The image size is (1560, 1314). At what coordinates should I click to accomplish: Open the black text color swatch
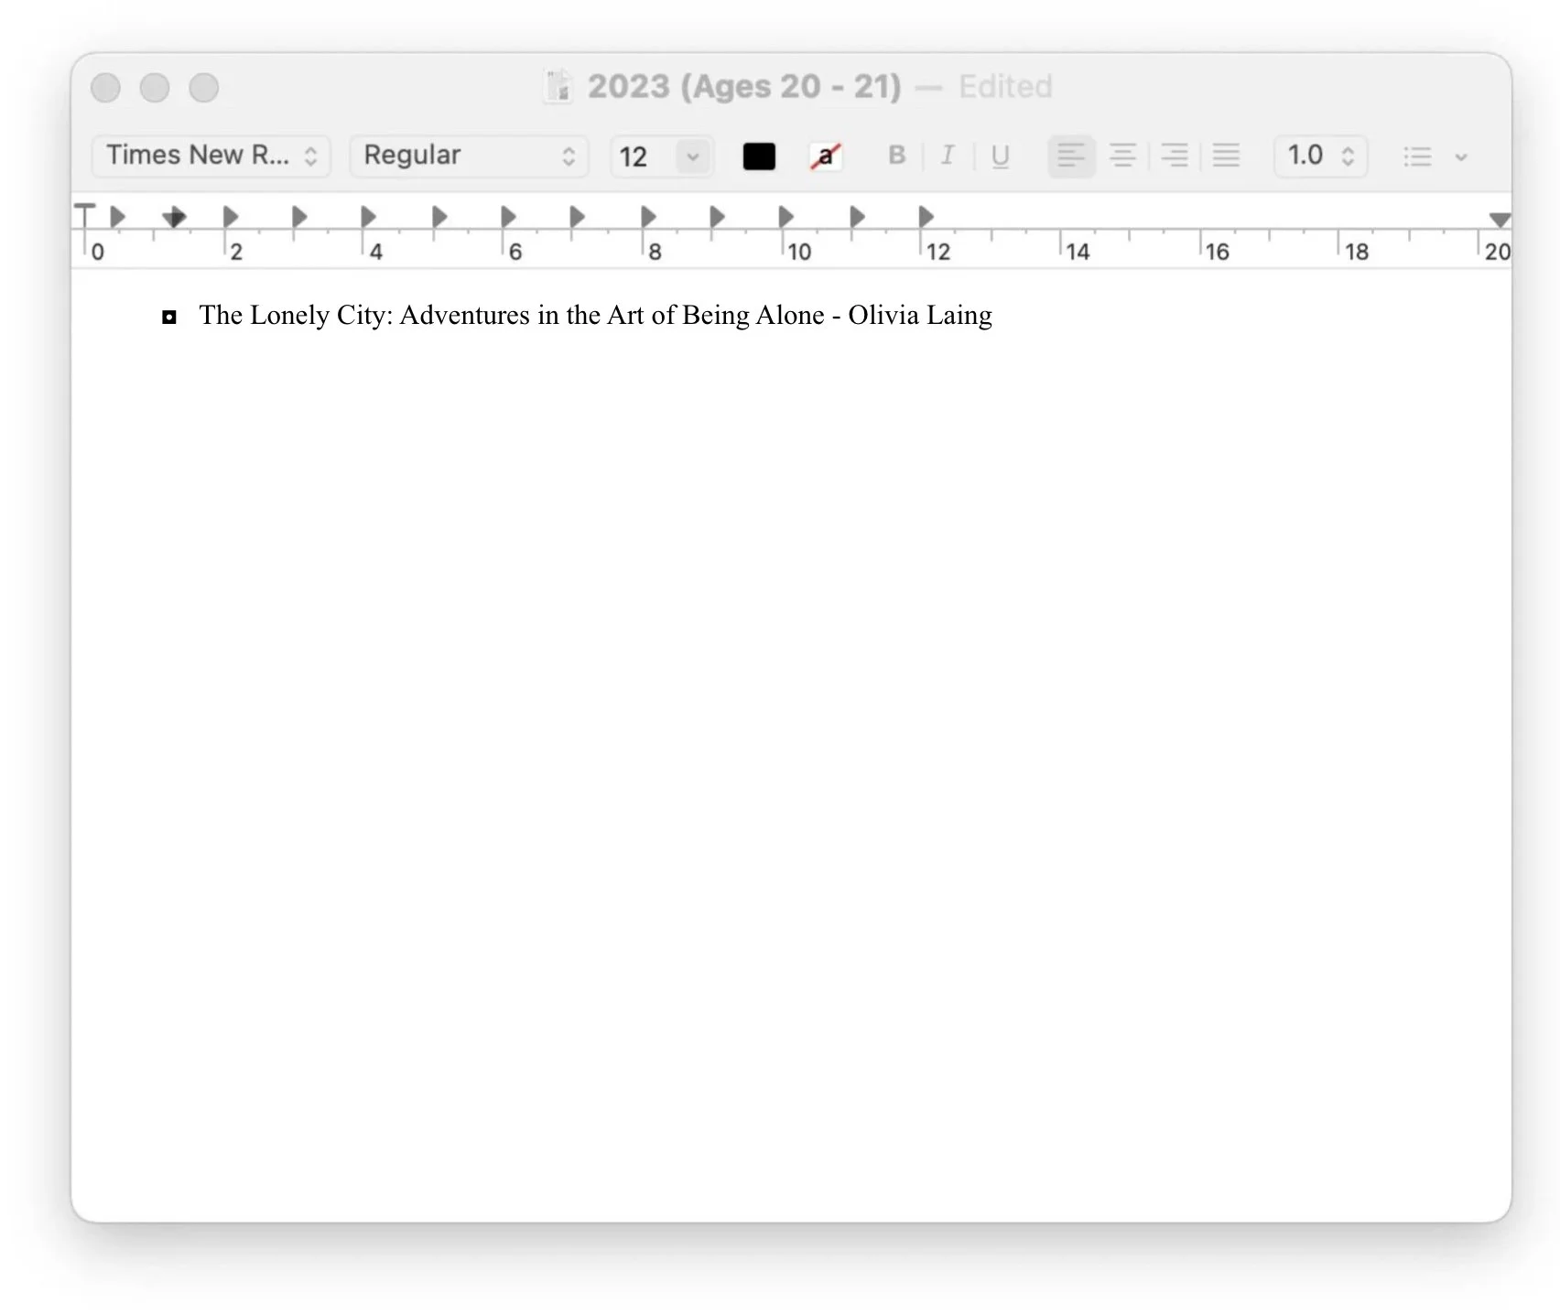[759, 156]
